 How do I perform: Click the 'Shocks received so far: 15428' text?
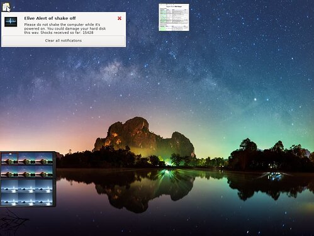[67, 33]
